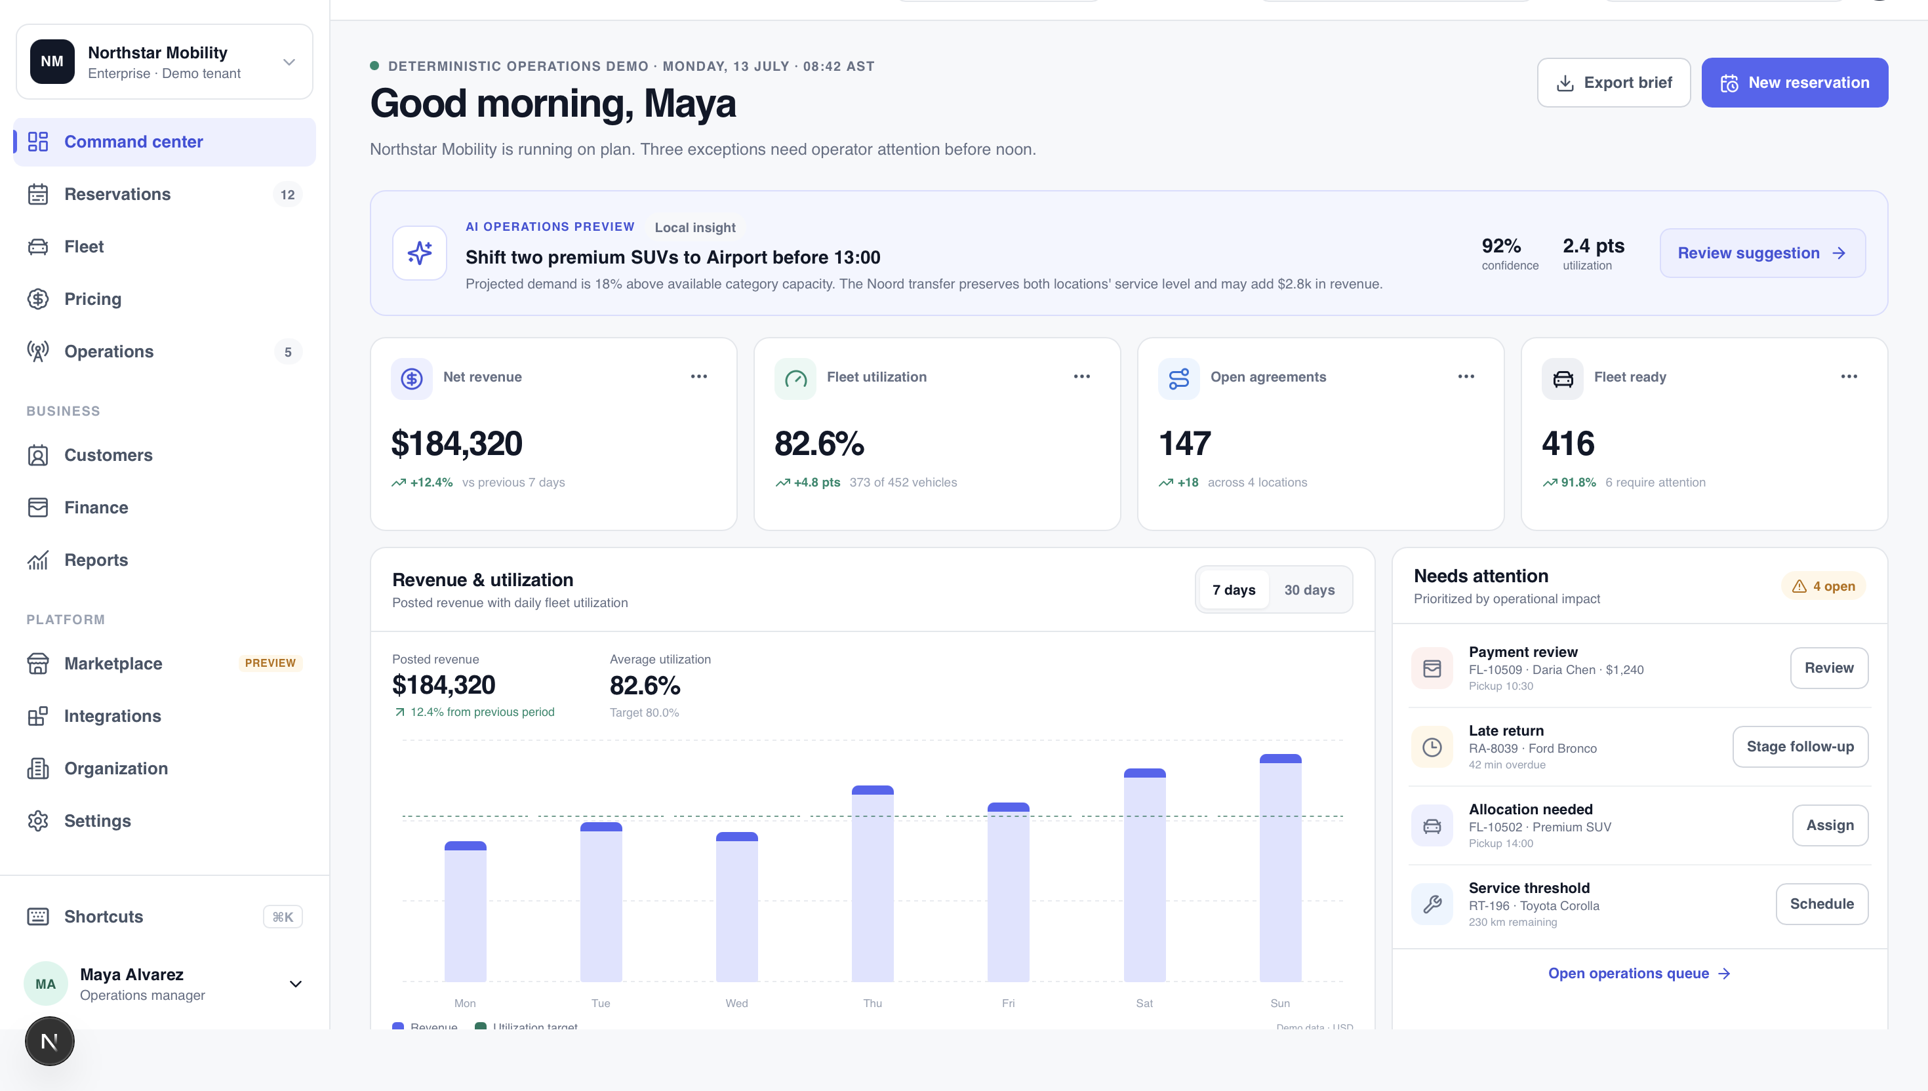Viewport: 1928px width, 1091px height.
Task: Open the Command center grid icon
Action: click(37, 142)
